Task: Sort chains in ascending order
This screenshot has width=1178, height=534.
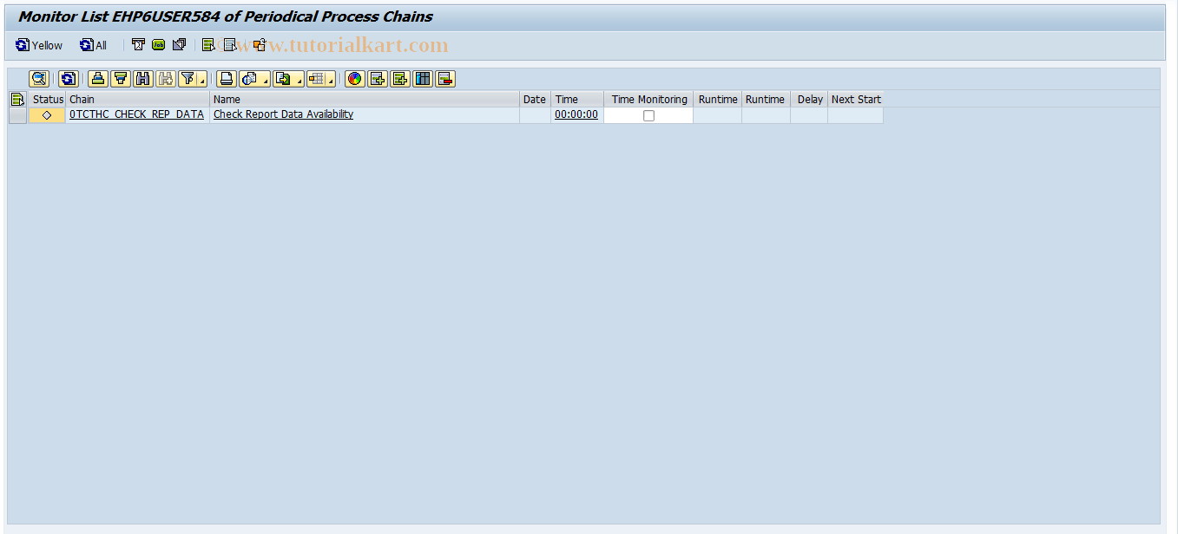Action: (98, 79)
